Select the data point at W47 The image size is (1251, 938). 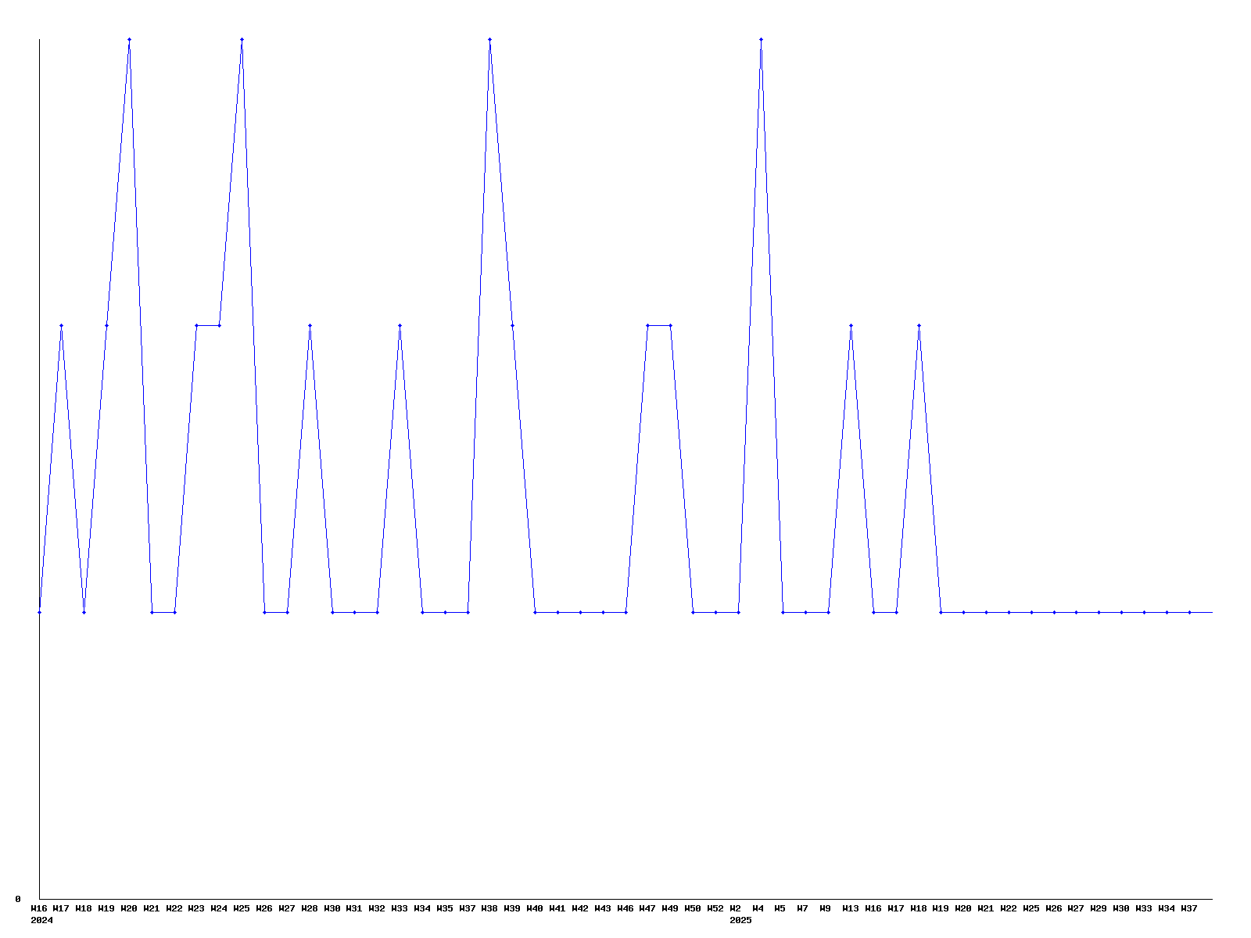point(647,325)
